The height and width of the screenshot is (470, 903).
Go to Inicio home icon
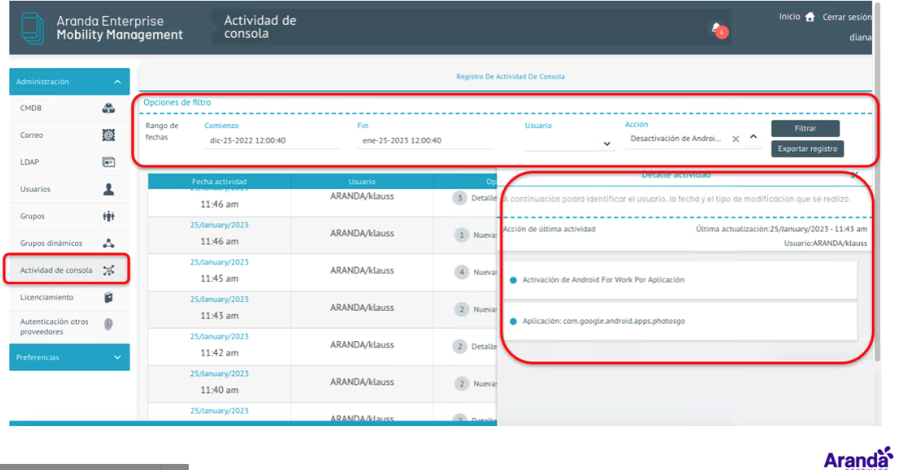click(x=810, y=17)
